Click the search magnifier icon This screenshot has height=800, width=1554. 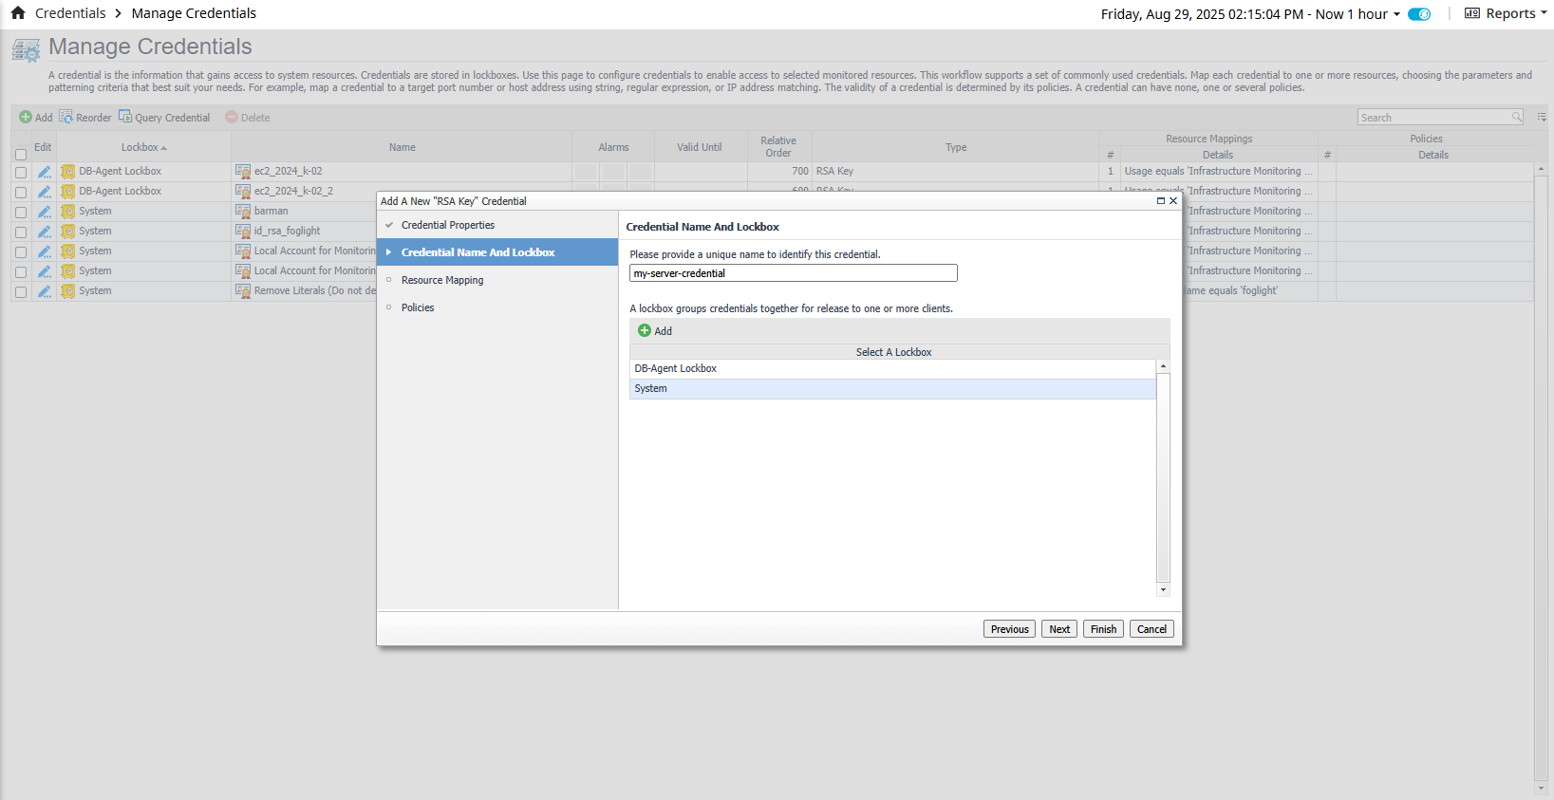[1517, 118]
